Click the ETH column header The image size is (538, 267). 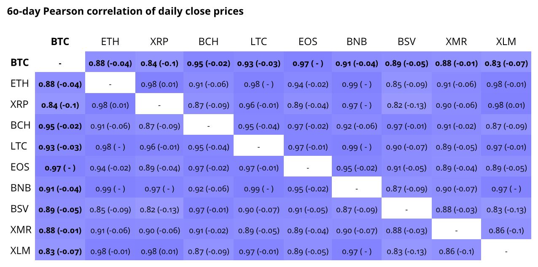[x=110, y=42]
